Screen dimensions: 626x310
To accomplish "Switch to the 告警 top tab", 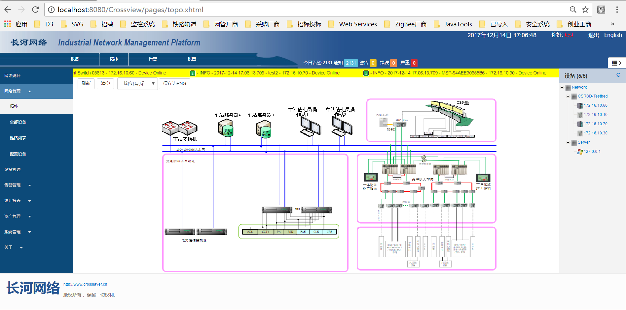I will pyautogui.click(x=153, y=59).
